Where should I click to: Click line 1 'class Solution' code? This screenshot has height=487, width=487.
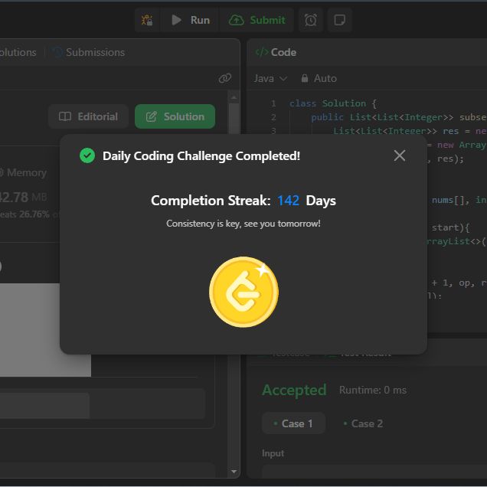333,103
